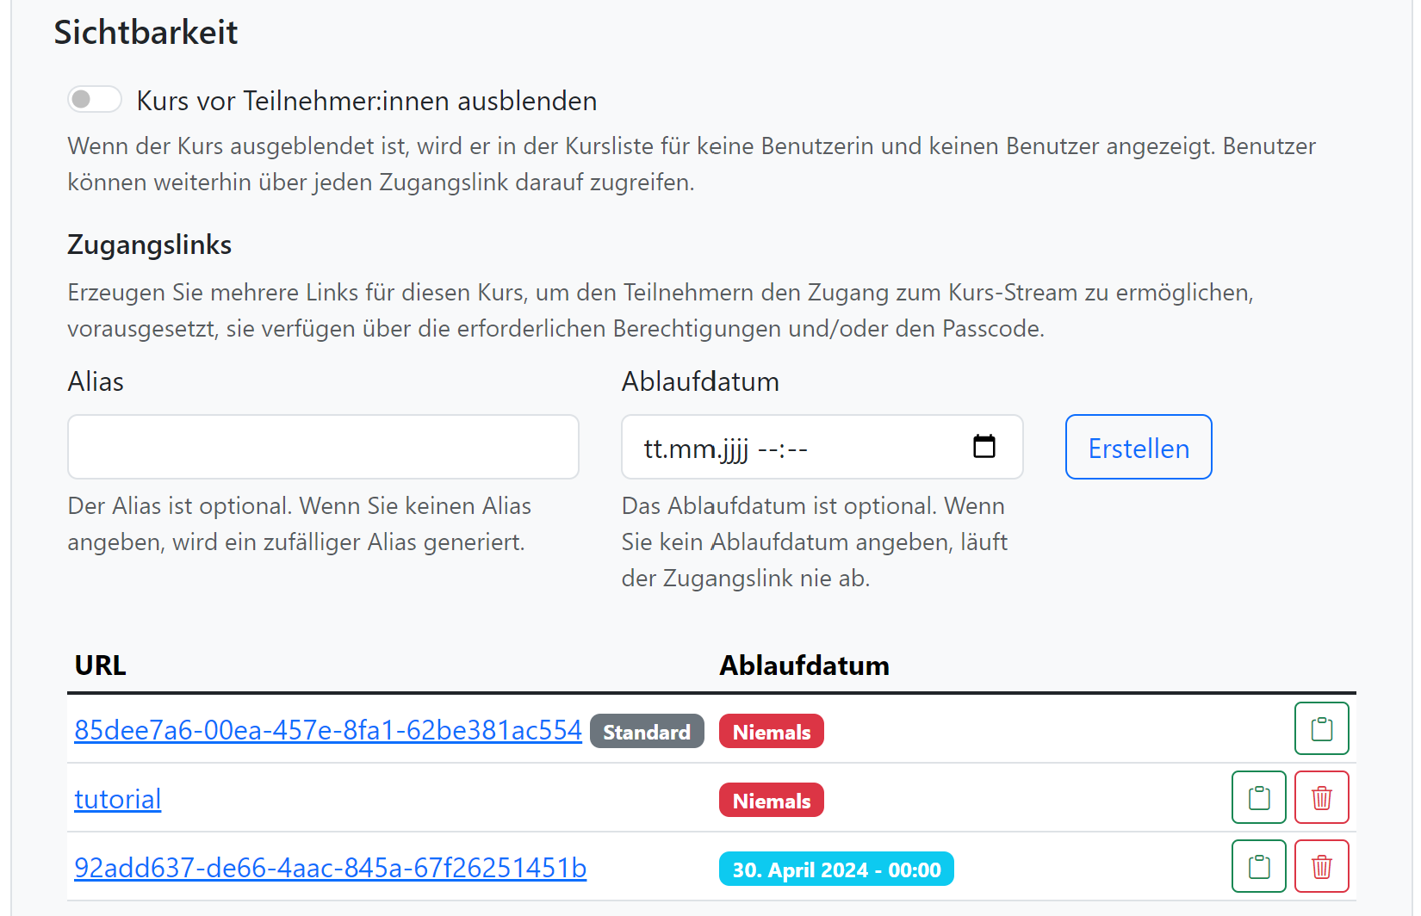Open the calendar picker in Ablaufdatum field
The height and width of the screenshot is (916, 1421).
click(x=984, y=447)
